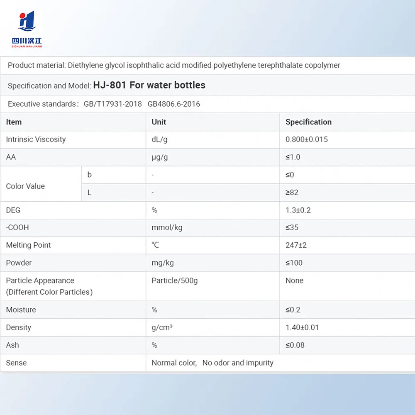Select the Unit column header
This screenshot has width=415, height=415.
[159, 122]
